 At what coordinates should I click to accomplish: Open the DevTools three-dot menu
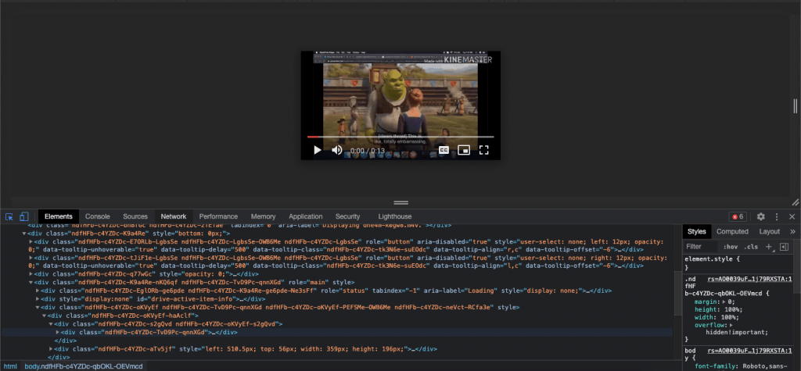[777, 216]
